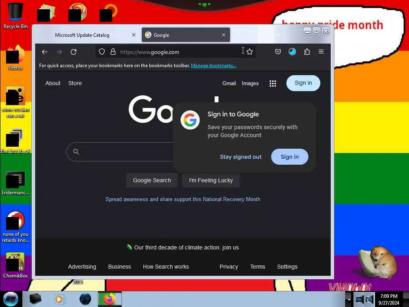The image size is (409, 307).
Task: Open the taskbar clock and date
Action: pos(389,299)
